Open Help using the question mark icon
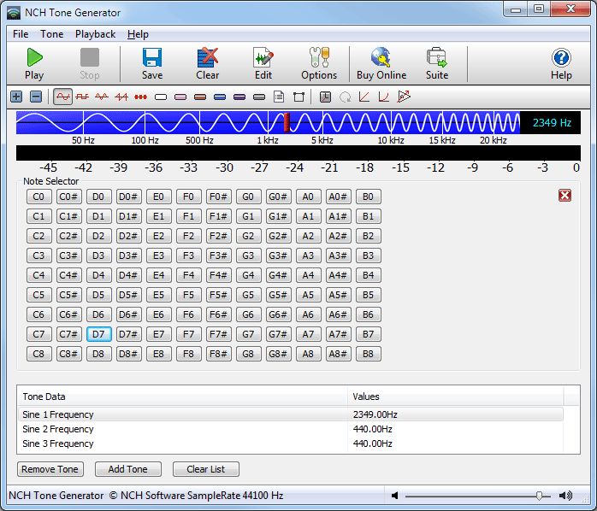This screenshot has height=511, width=597. click(x=561, y=64)
